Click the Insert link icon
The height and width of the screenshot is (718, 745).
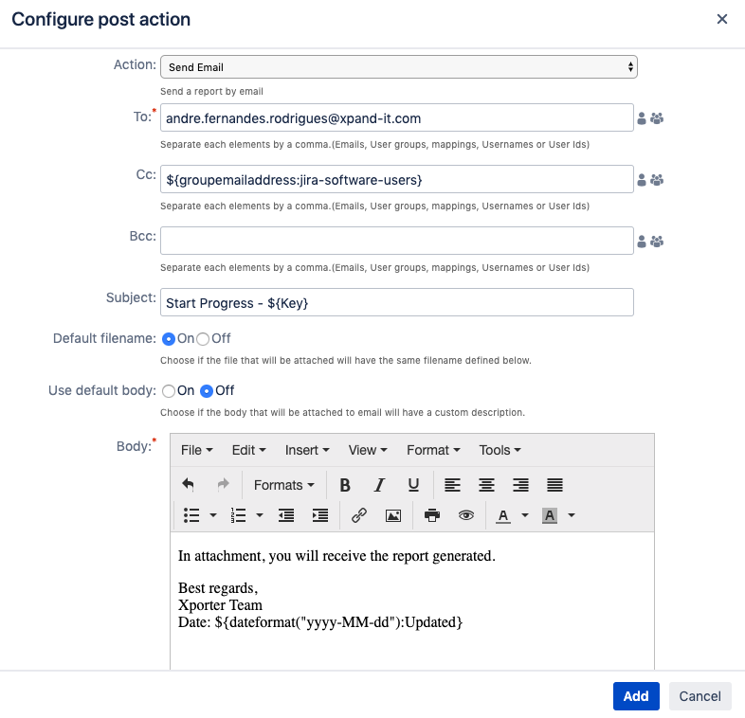pyautogui.click(x=359, y=515)
